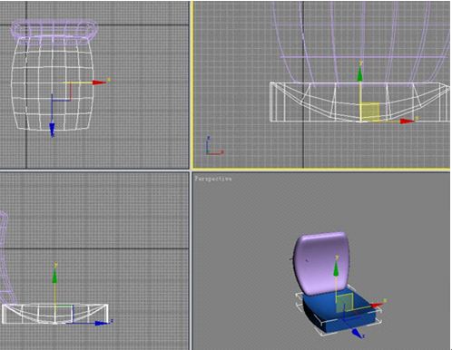Grab the red X-axis arrow in top-left viewport
This screenshot has height=350, width=452.
coord(99,83)
